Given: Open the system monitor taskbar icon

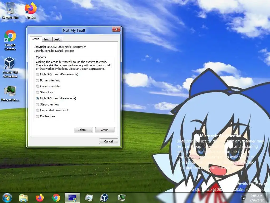Looking at the screenshot, I should click(89, 198).
